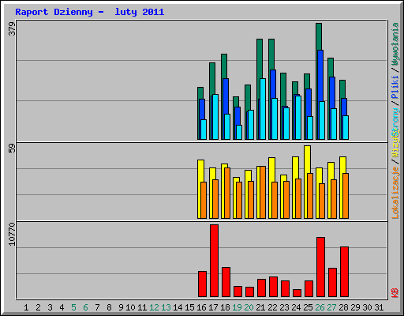Click the green Wywołania bar for day 21

260,58
